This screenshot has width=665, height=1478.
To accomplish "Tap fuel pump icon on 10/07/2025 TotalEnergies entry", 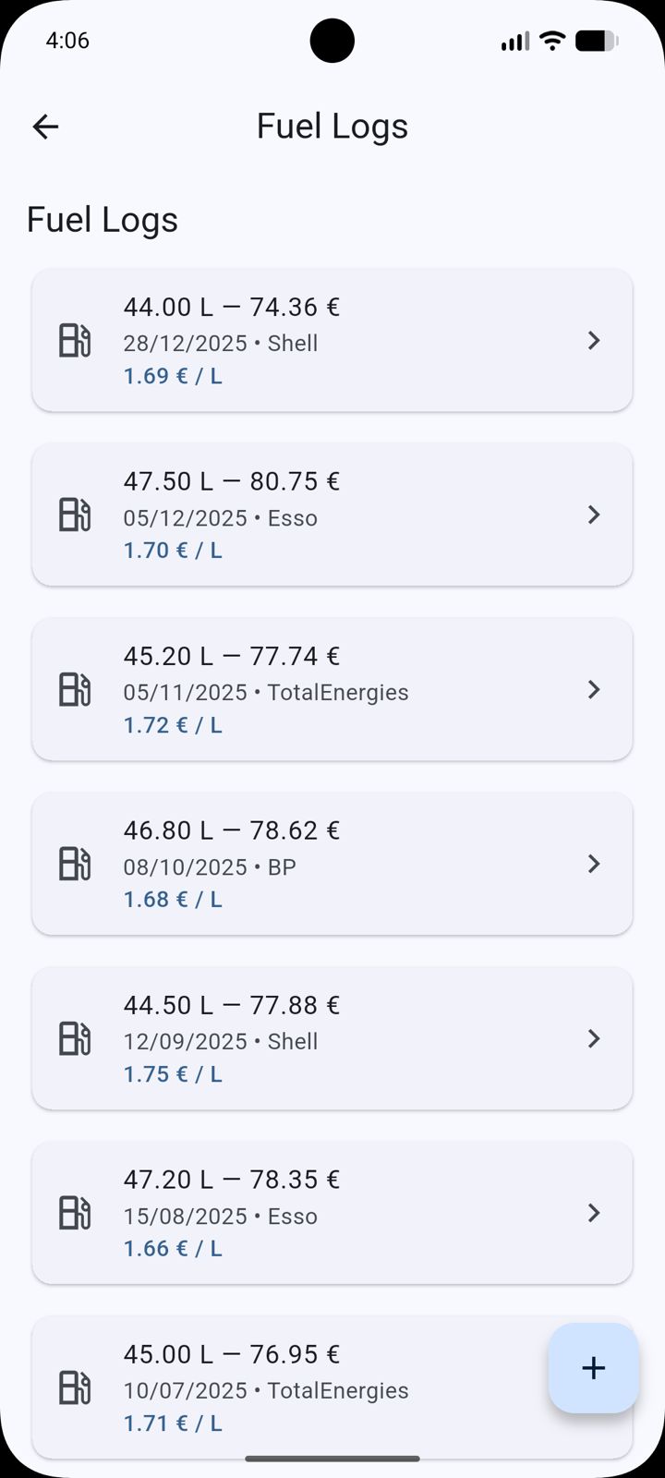I will pyautogui.click(x=75, y=1387).
